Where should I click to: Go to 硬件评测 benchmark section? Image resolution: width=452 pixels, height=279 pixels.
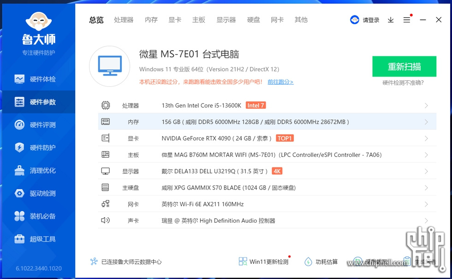coord(38,125)
